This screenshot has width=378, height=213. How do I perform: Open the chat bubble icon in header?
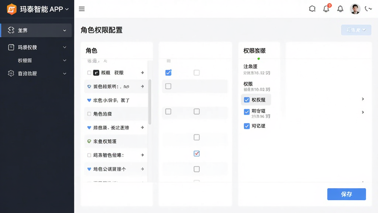pos(312,9)
